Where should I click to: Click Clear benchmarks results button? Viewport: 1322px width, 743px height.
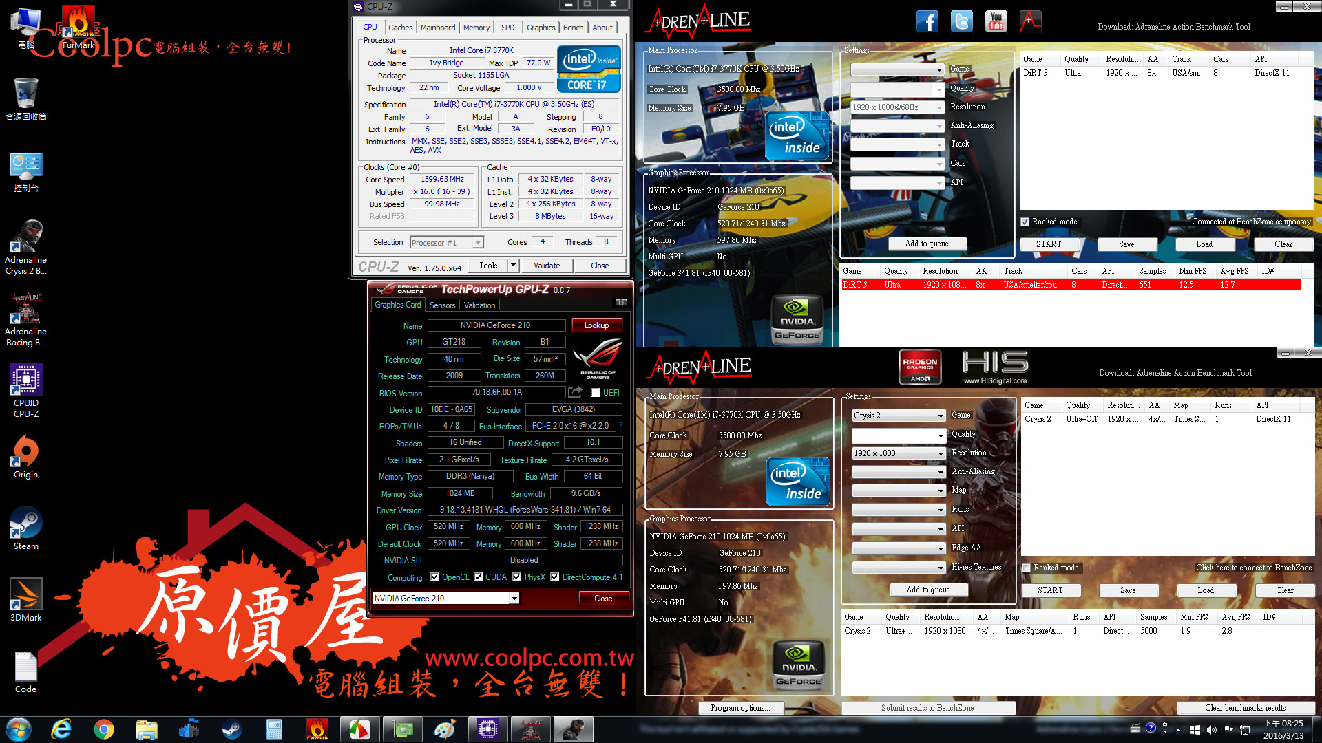click(x=1245, y=708)
